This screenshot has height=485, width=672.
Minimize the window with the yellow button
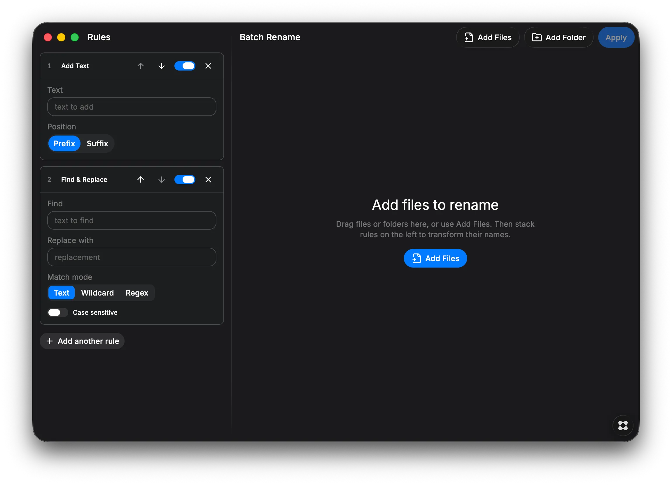click(x=61, y=37)
